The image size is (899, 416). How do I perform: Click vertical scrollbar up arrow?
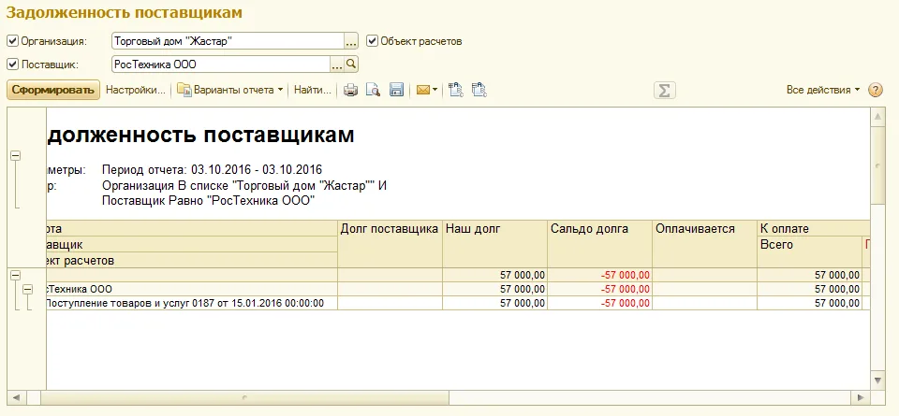tap(877, 117)
